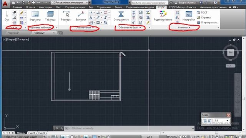Viewport: 246px width, 138px height.
Task: Open the Главная ribbon tab
Action: pos(17,7)
